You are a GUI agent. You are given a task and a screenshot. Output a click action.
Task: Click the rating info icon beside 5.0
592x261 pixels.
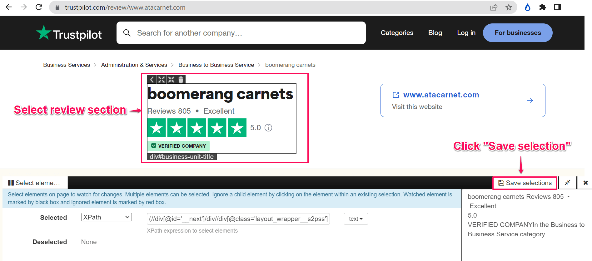point(268,128)
